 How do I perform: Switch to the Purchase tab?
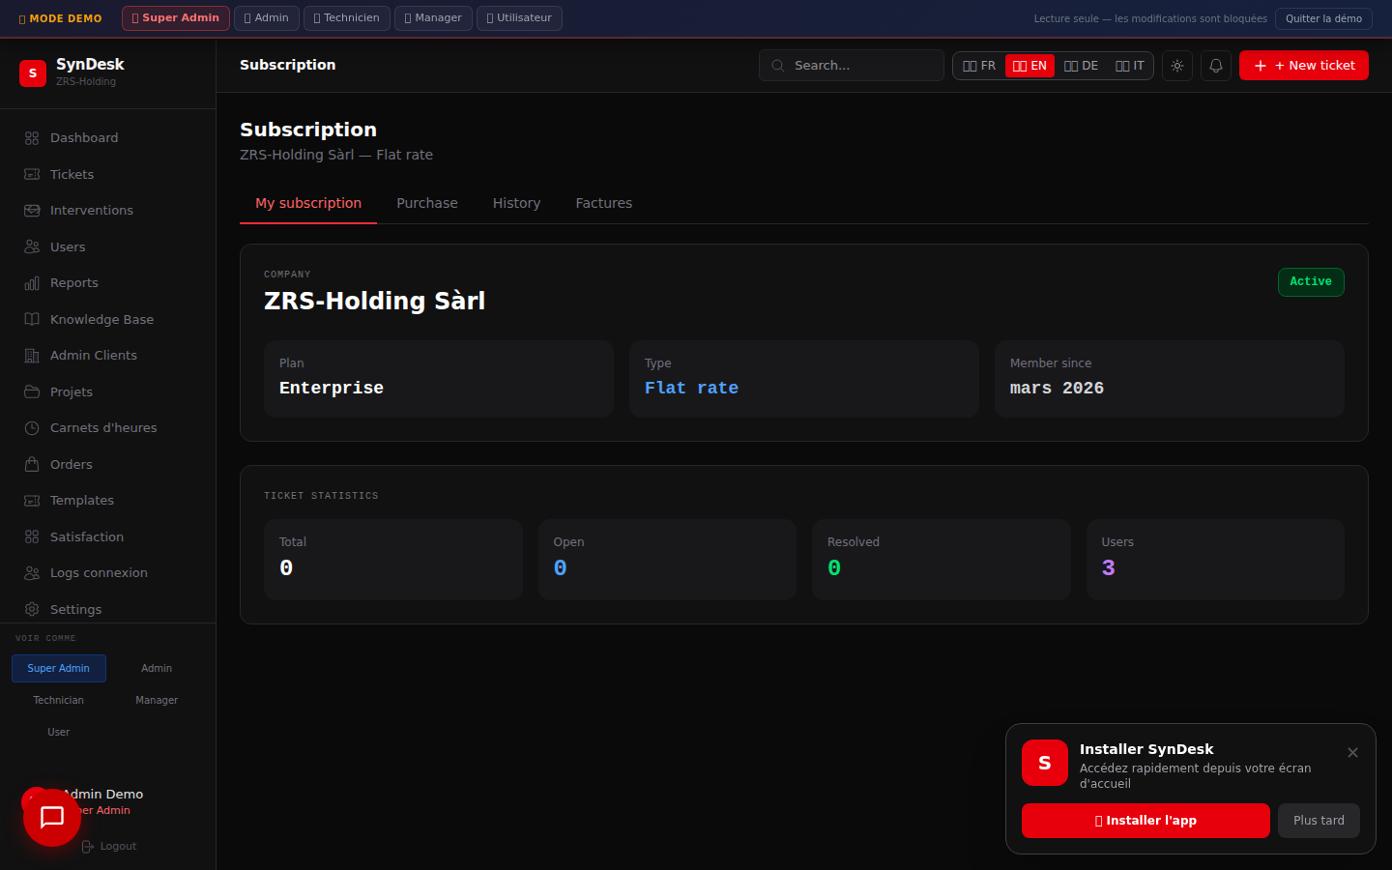tap(426, 203)
